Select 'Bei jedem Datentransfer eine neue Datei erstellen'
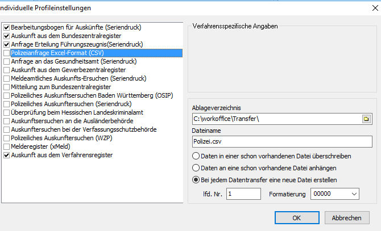Viewport: 381px width, 231px height. click(196, 180)
